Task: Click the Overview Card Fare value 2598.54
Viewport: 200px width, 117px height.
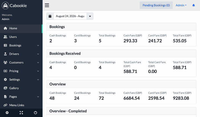Action: pos(156,98)
